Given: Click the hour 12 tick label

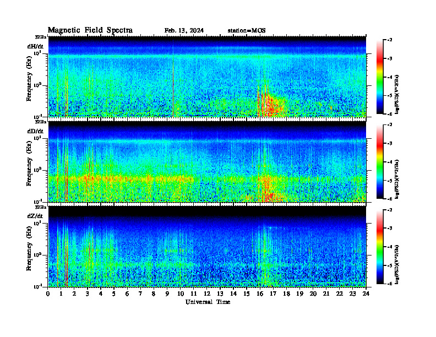Looking at the screenshot, I should click(x=207, y=293).
